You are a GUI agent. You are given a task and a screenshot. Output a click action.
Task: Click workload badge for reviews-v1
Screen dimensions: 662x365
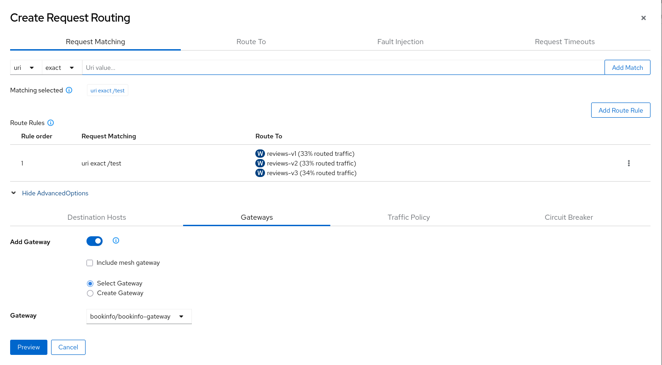click(x=260, y=154)
